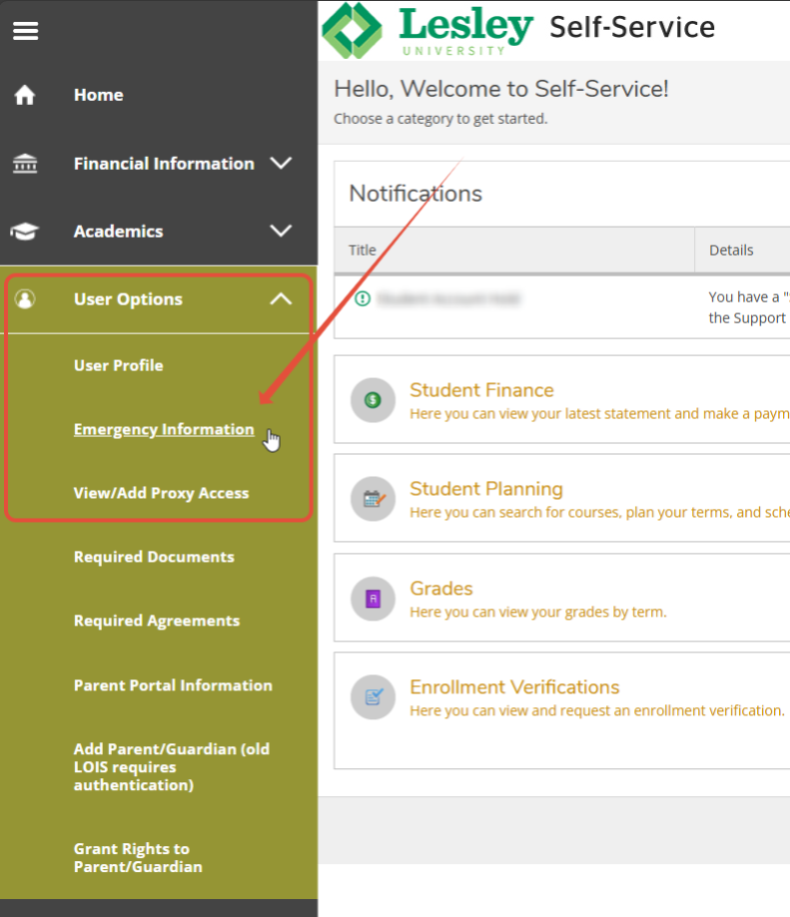Click the blurred notification title
790x917 pixels.
point(448,298)
